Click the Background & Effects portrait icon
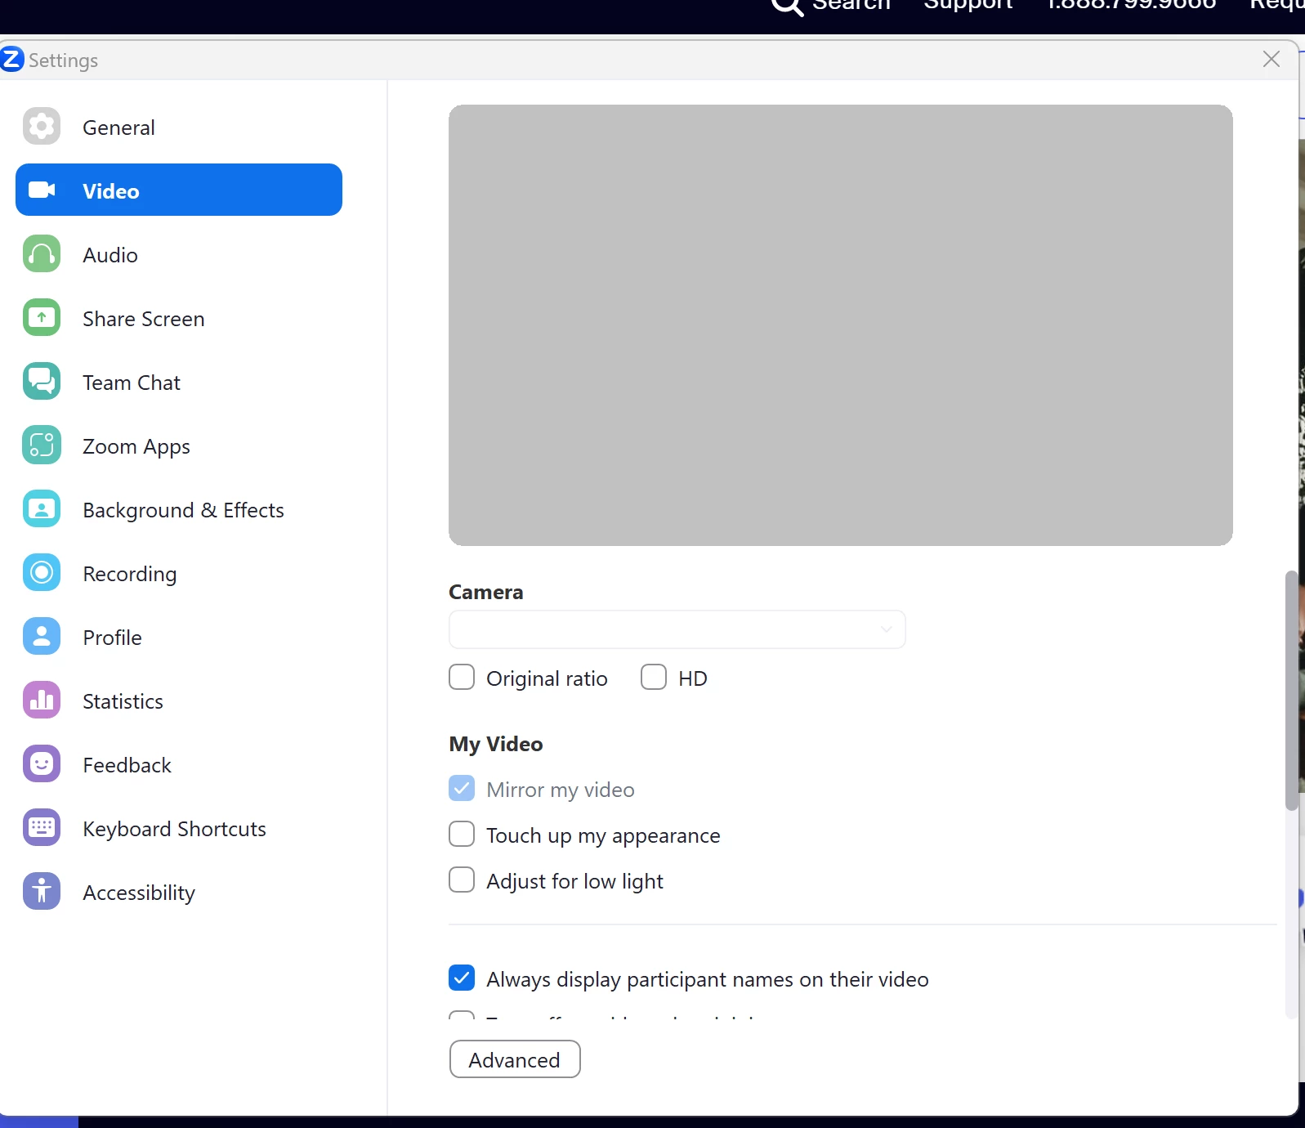This screenshot has width=1305, height=1128. (x=42, y=509)
